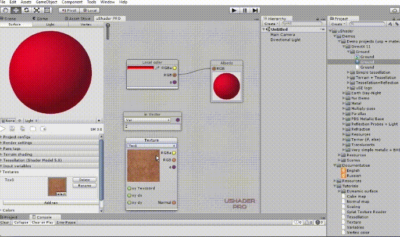Screen dimensions: 400x237
Task: Click the open folder icon in shader toolbar
Action: click(33, 129)
